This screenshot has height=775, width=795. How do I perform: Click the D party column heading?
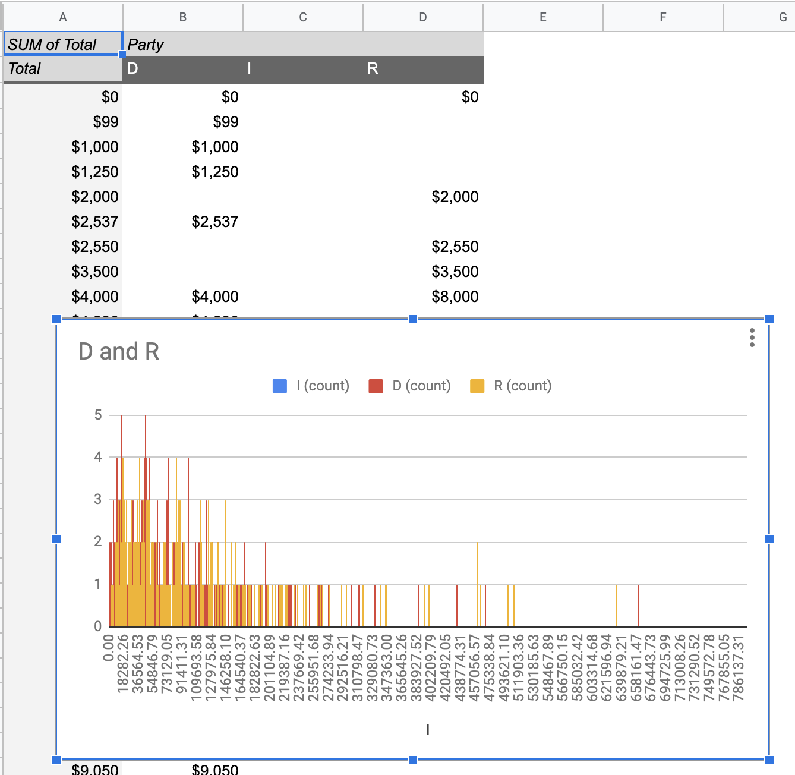[183, 69]
